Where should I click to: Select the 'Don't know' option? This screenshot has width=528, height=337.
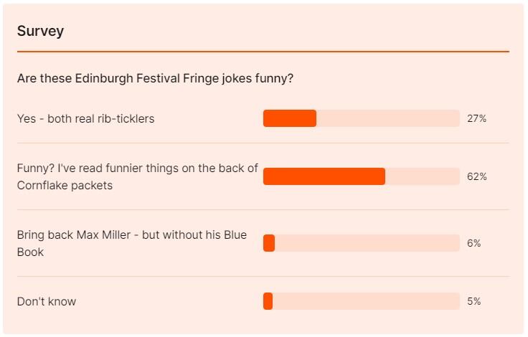pyautogui.click(x=47, y=301)
